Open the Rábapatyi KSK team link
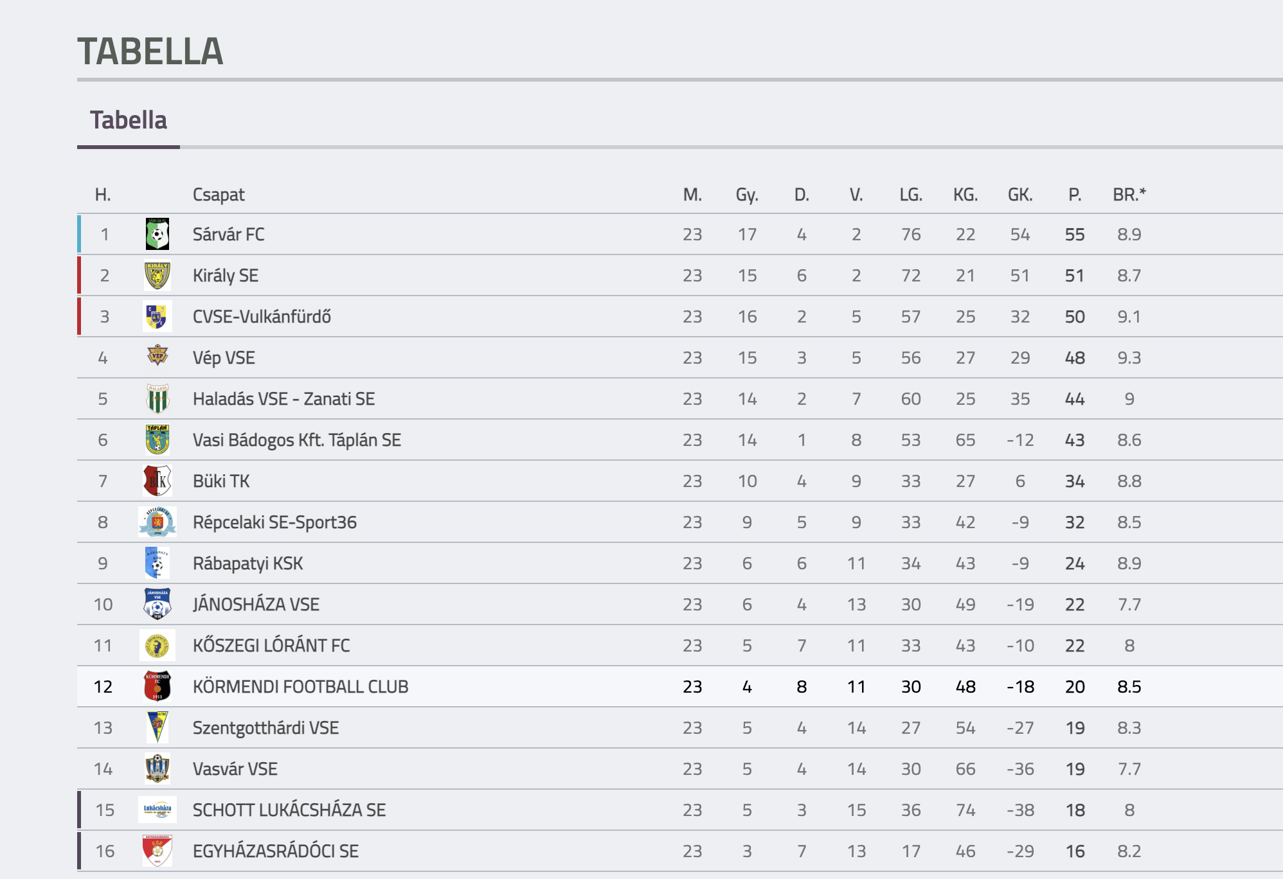The height and width of the screenshot is (879, 1283). point(247,564)
